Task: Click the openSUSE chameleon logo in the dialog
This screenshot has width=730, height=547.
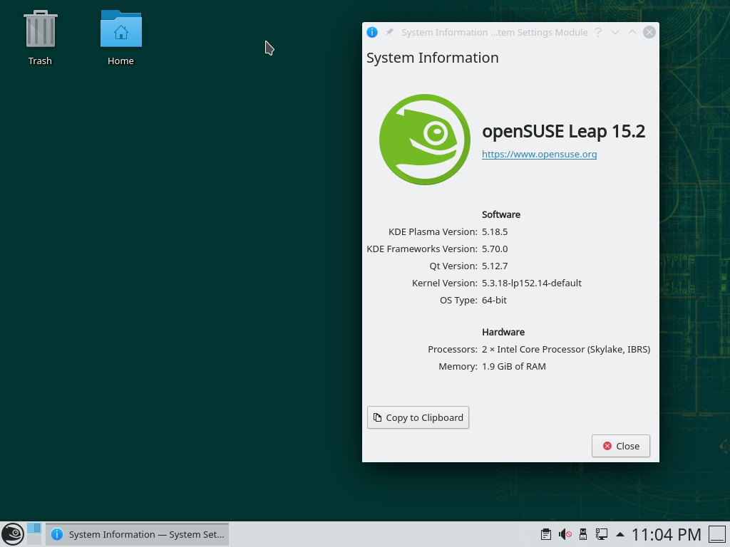Action: click(424, 139)
